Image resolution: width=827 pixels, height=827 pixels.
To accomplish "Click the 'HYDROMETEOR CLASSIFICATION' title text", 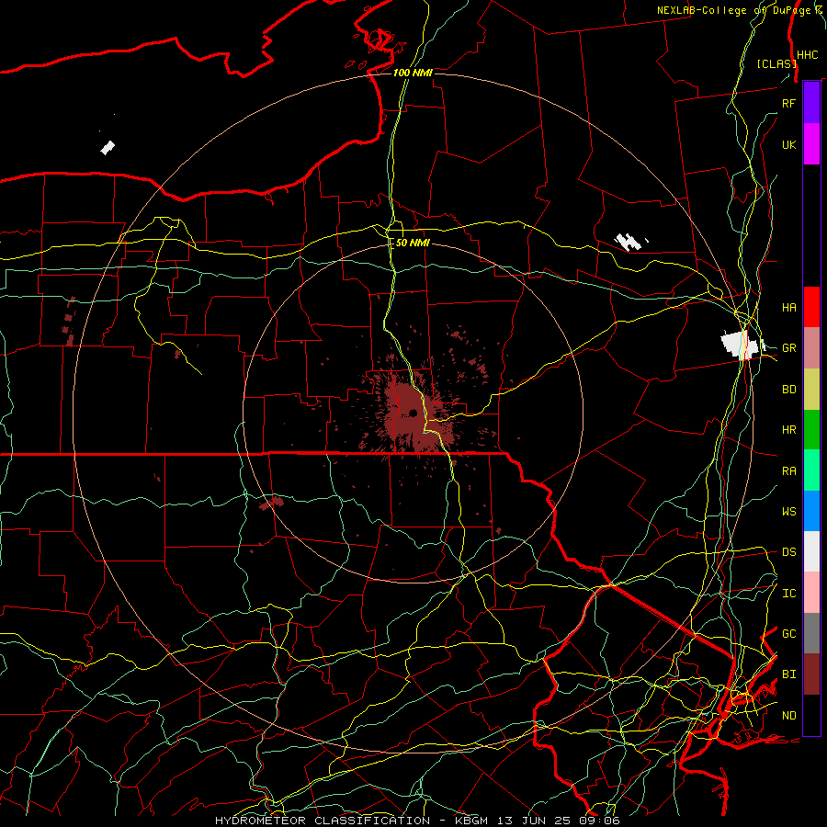I will coord(323,821).
